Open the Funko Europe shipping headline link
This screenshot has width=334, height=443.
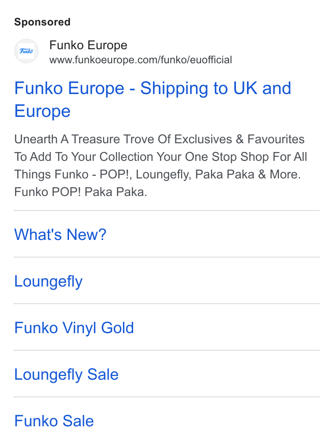click(x=152, y=99)
